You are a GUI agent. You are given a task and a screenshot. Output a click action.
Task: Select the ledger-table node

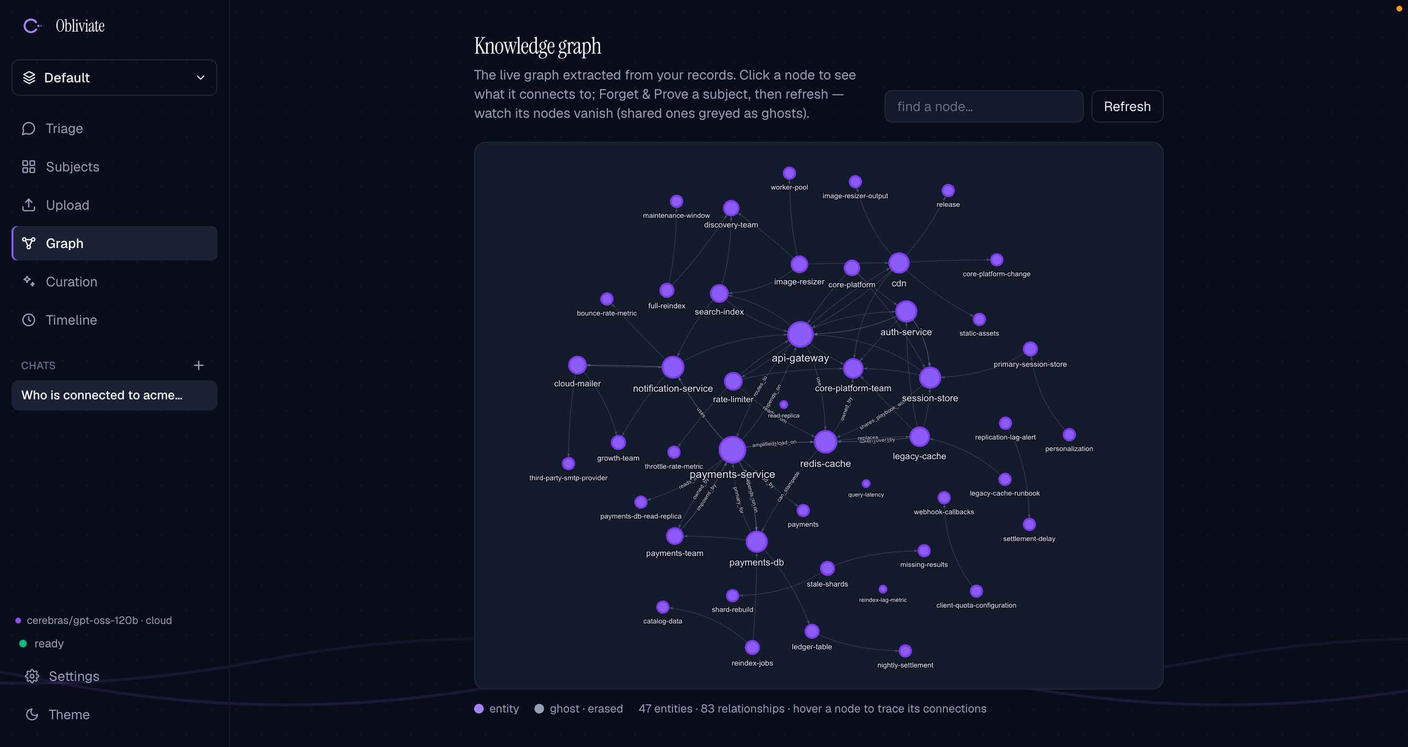812,632
